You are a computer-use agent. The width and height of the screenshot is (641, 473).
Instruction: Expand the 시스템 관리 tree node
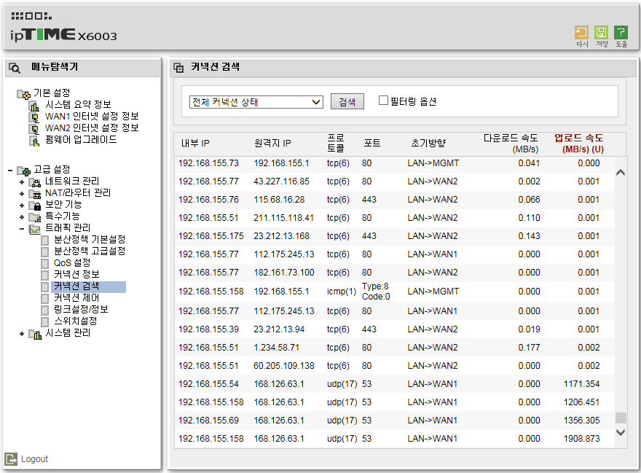tap(22, 334)
